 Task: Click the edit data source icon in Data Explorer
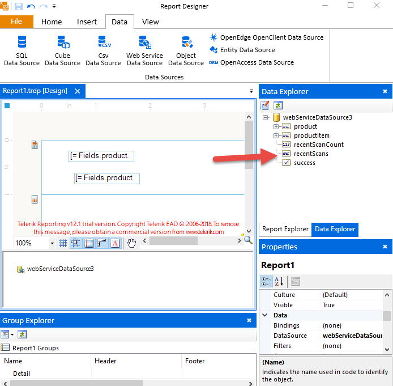(x=265, y=105)
